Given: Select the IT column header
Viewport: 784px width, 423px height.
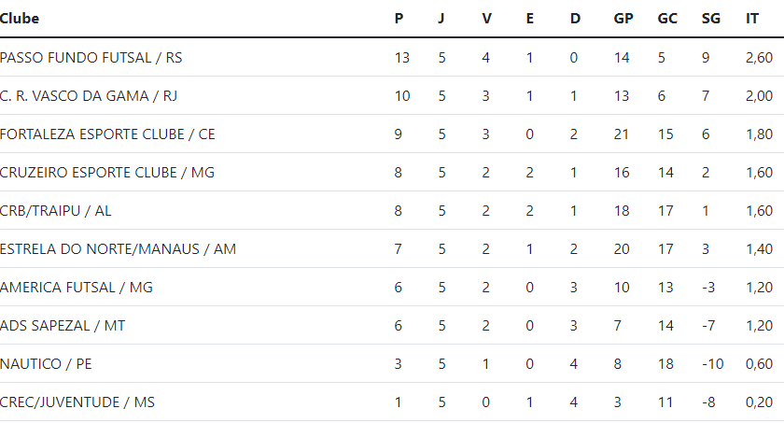Looking at the screenshot, I should pyautogui.click(x=752, y=19).
